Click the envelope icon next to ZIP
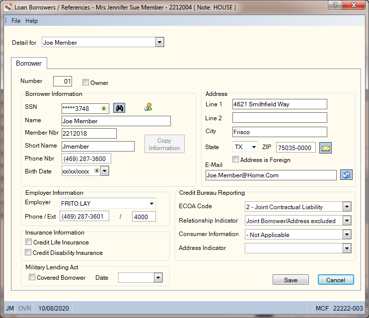Image resolution: width=369 pixels, height=318 pixels. point(325,148)
